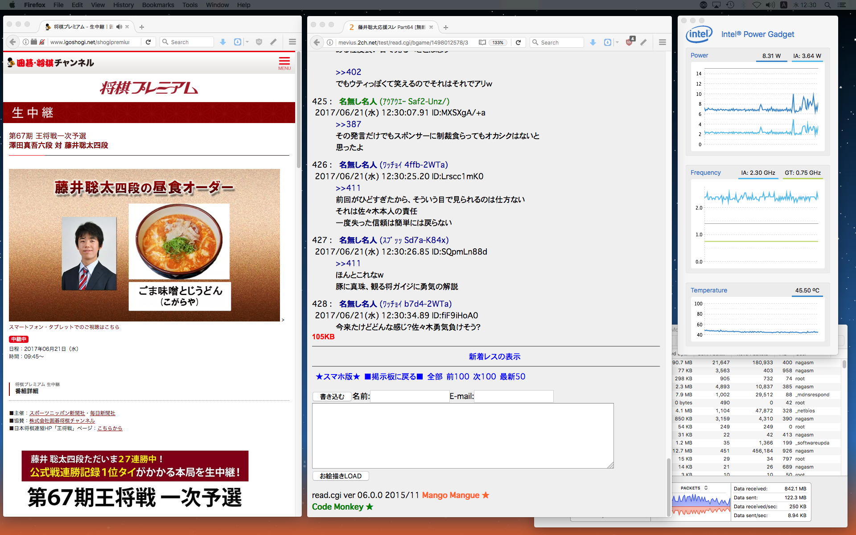Expand dropdown arrow next to download manager icon, left window

[247, 42]
